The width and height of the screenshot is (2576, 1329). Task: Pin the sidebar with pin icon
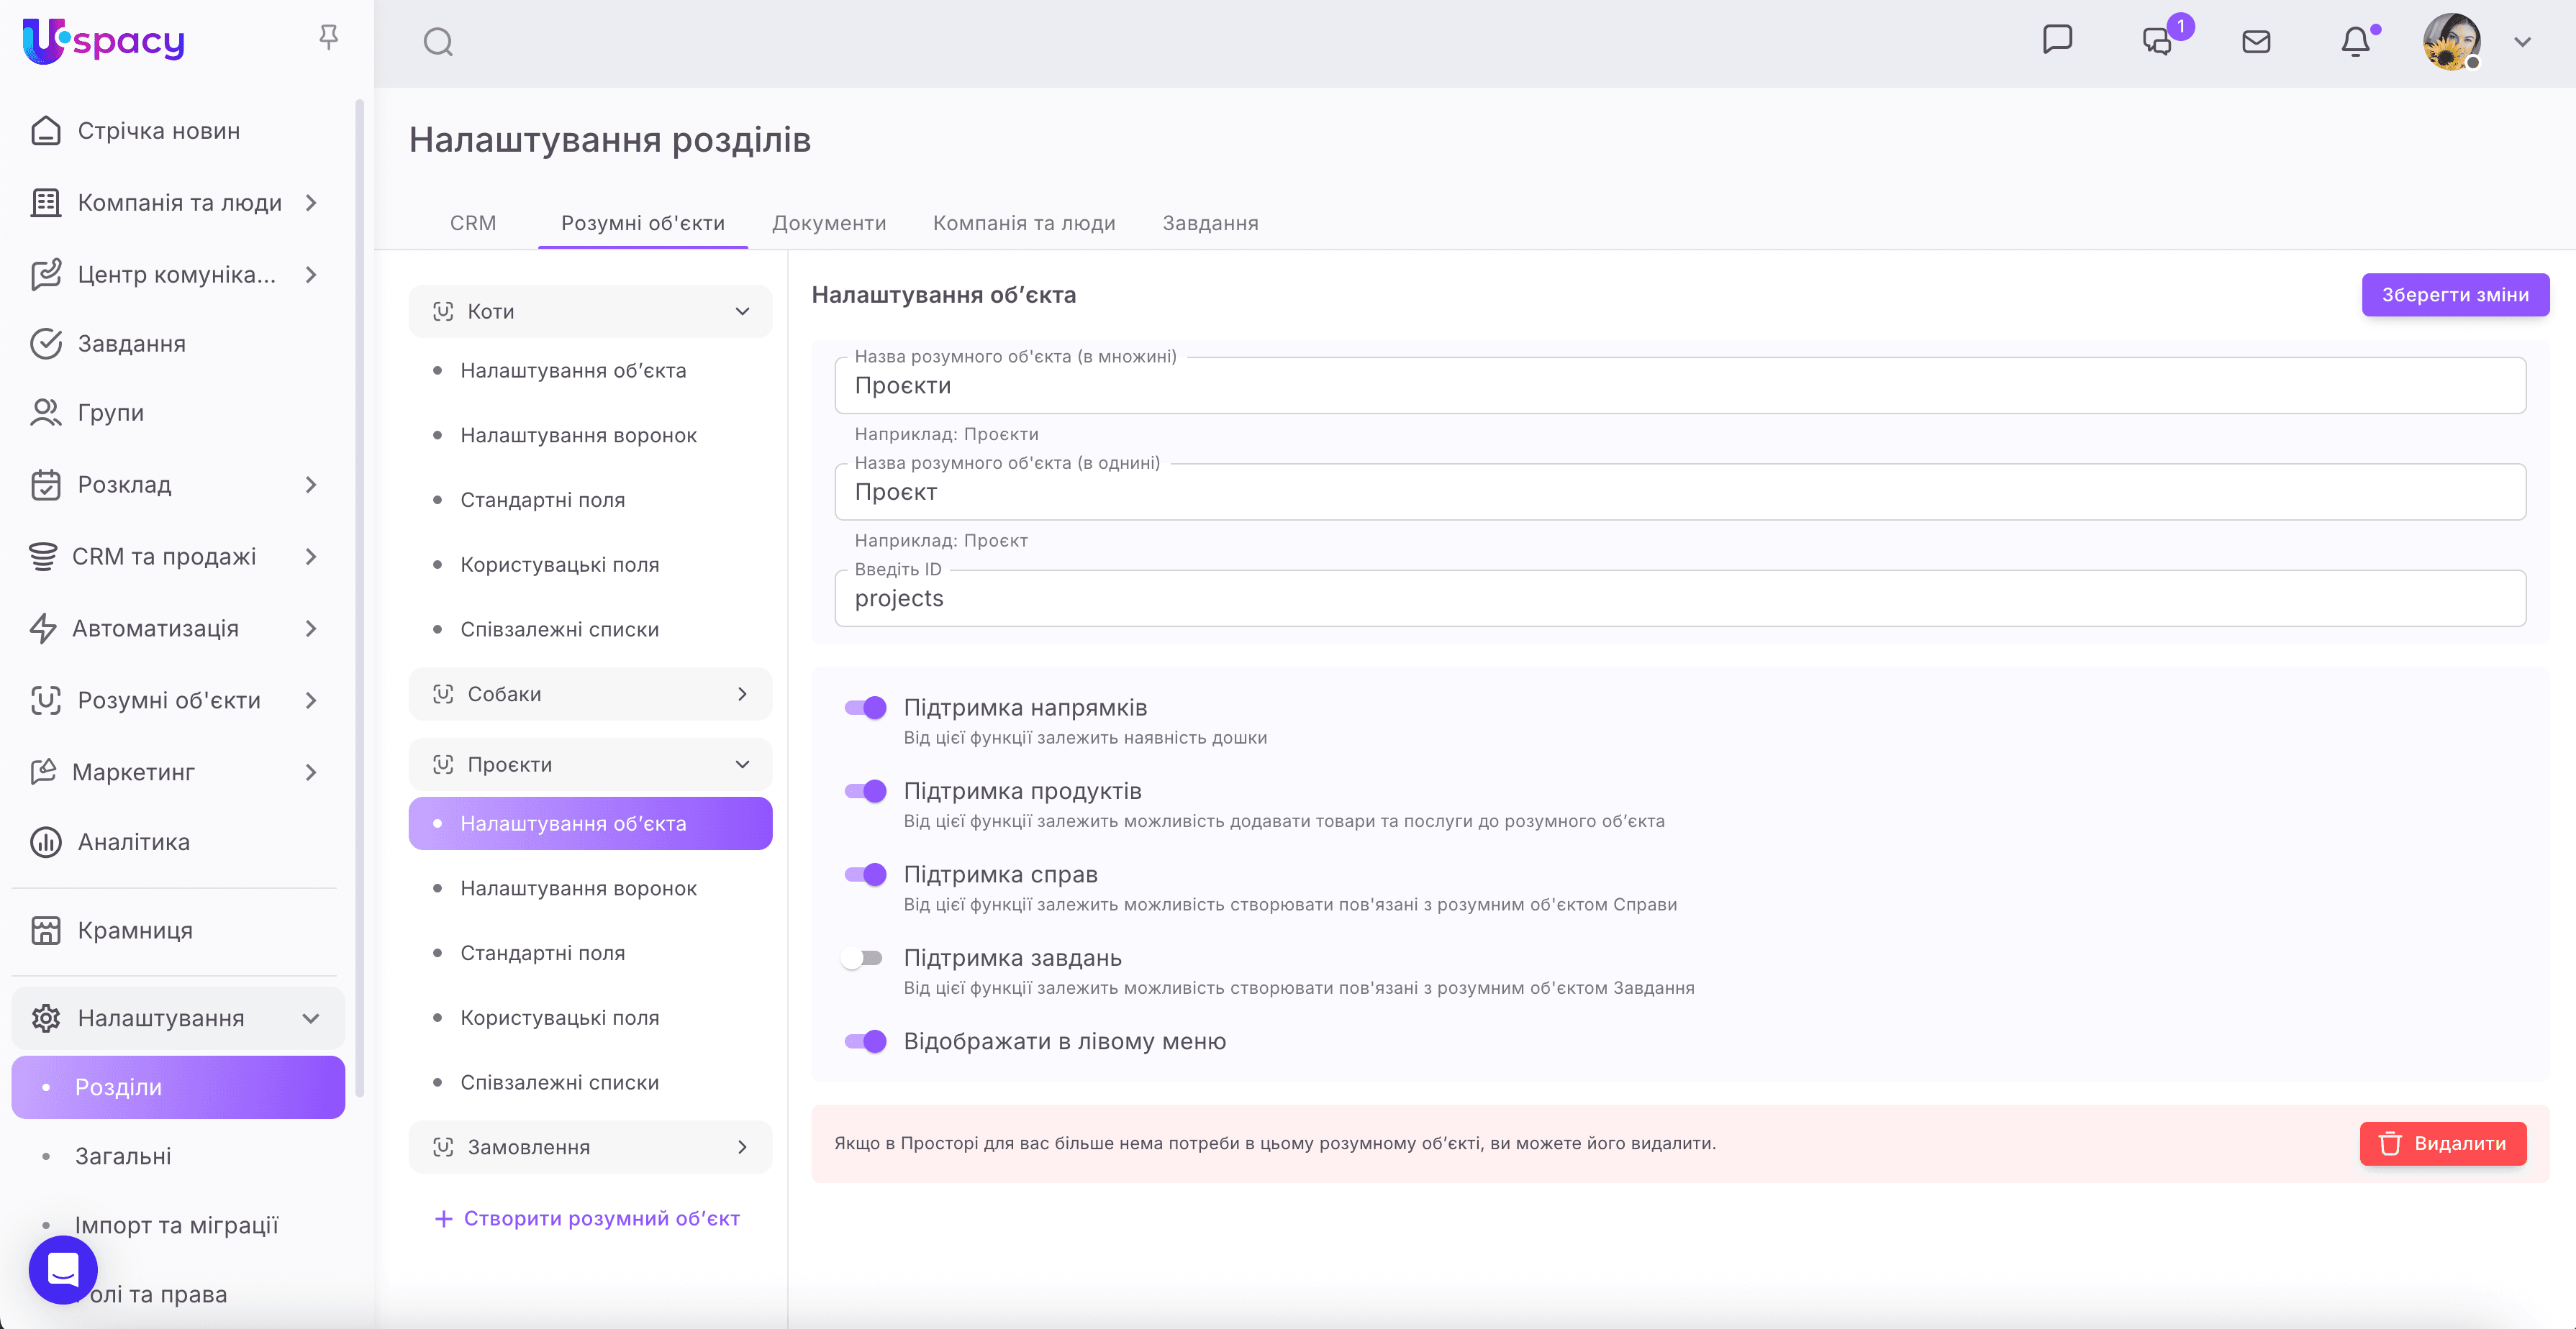coord(328,38)
